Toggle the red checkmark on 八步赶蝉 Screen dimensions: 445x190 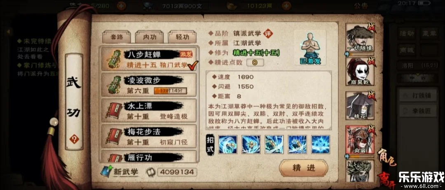click(193, 66)
